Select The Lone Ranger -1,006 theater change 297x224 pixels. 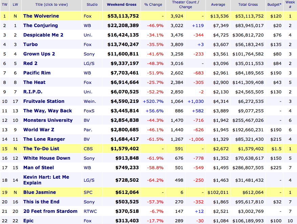coord(196,139)
